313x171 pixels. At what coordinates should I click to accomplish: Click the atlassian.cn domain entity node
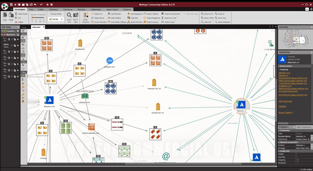tap(242, 105)
